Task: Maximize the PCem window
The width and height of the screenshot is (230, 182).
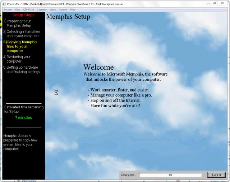Action: pos(214,3)
